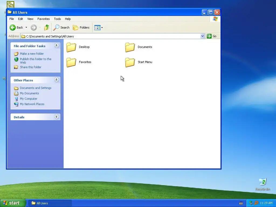Screen dimensions: 276x207
Task: Click the Make a new folder icon
Action: click(x=16, y=54)
